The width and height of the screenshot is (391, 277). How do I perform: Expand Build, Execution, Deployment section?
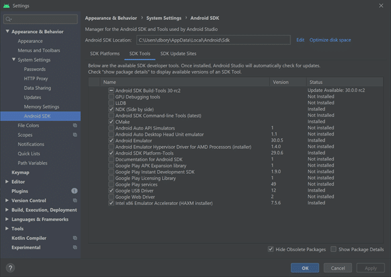coord(7,210)
